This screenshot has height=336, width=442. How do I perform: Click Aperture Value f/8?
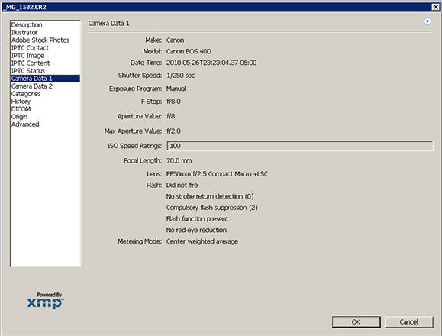coord(170,116)
